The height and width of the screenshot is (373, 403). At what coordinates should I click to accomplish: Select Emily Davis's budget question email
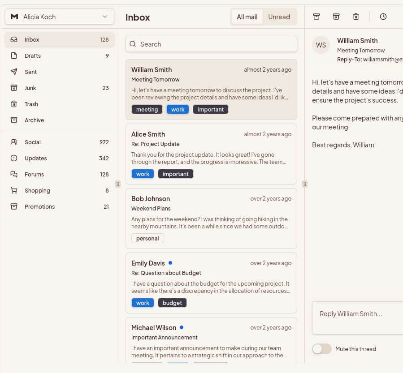[x=211, y=282]
